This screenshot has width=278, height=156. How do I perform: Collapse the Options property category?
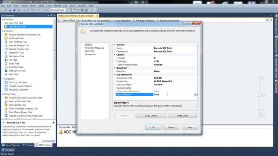pyautogui.click(x=115, y=55)
